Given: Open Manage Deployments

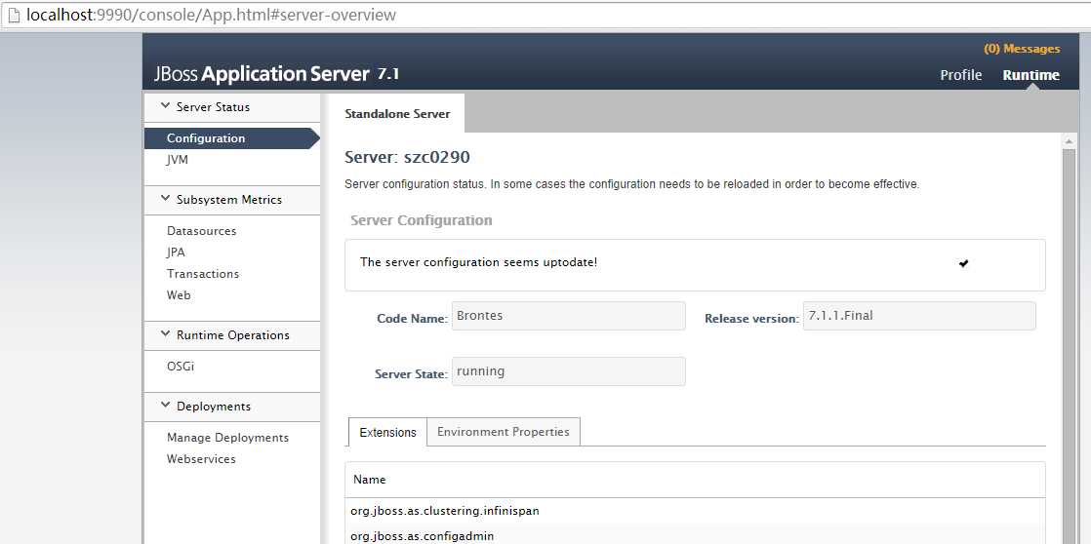Looking at the screenshot, I should coord(228,438).
